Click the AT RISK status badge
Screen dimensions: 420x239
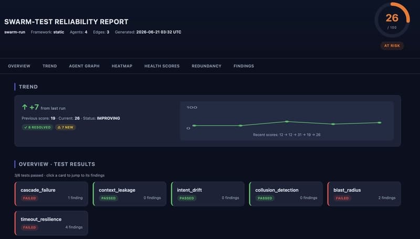tap(392, 46)
